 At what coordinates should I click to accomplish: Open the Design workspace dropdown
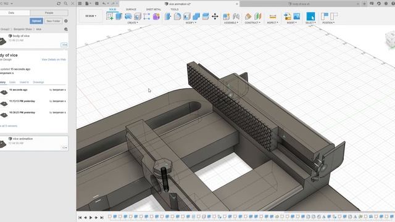91,16
